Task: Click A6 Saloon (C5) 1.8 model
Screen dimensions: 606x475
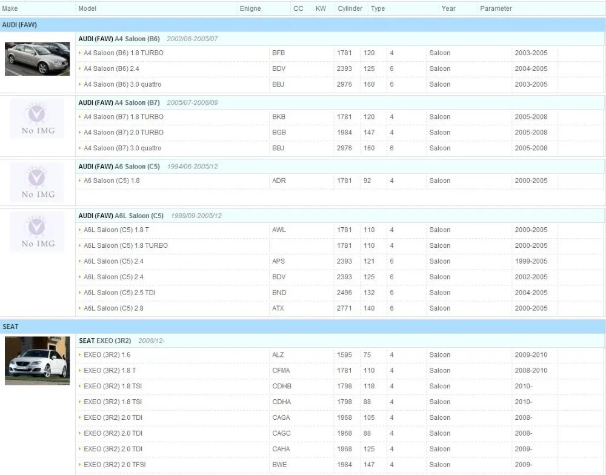Action: [112, 181]
